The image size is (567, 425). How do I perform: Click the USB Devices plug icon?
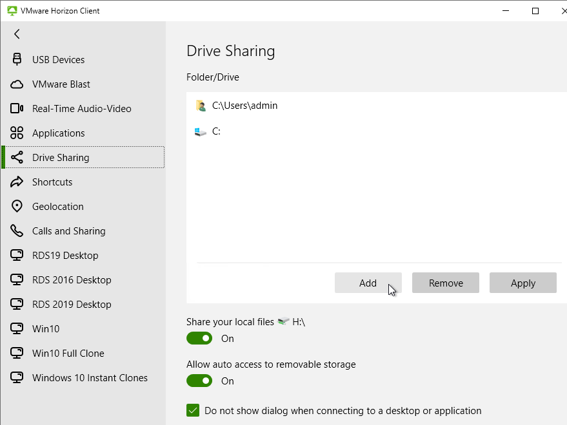point(17,59)
